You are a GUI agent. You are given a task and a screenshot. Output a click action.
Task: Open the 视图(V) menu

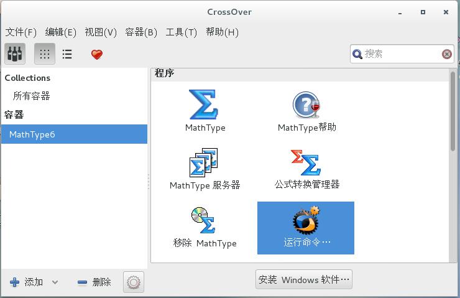click(101, 32)
